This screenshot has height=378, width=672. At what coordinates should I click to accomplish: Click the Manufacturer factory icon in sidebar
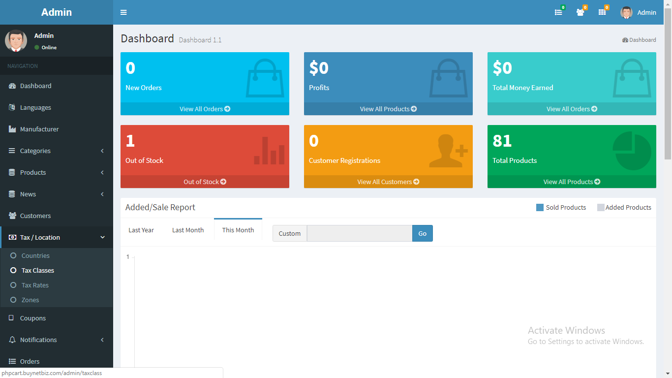coord(12,129)
